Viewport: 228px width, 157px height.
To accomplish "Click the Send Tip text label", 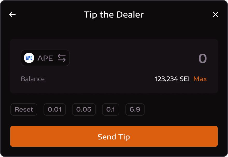I will tap(114, 137).
